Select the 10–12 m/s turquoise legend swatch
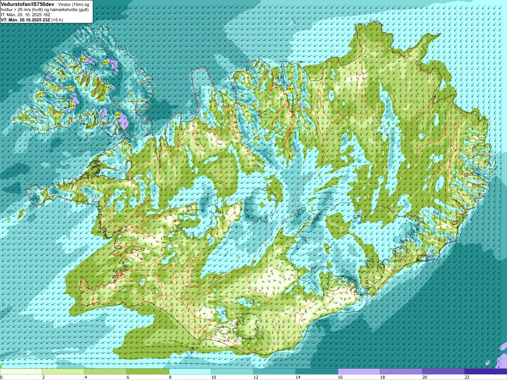This screenshot has height=380, width=507. click(232, 372)
